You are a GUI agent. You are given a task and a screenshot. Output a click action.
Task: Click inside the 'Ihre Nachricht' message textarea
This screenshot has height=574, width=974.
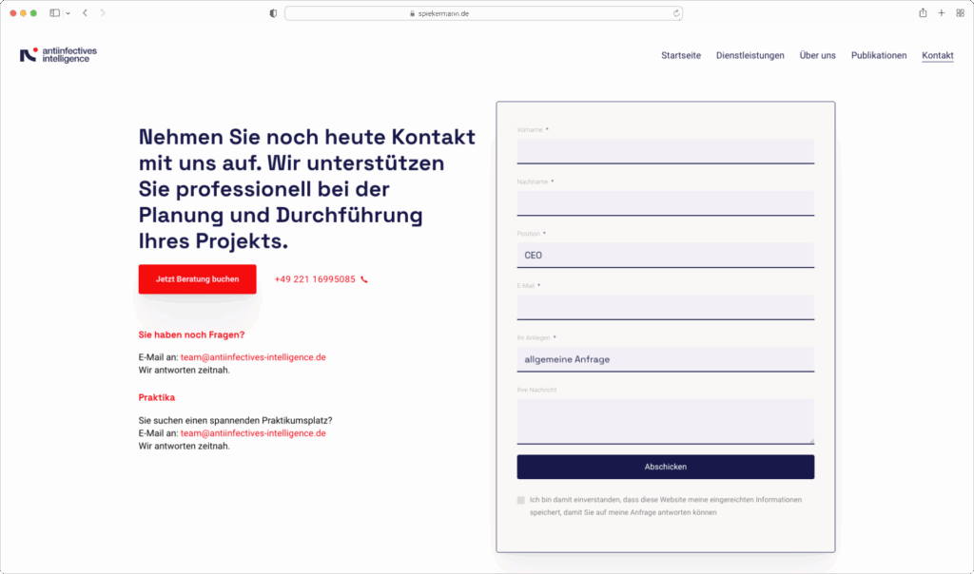[665, 418]
